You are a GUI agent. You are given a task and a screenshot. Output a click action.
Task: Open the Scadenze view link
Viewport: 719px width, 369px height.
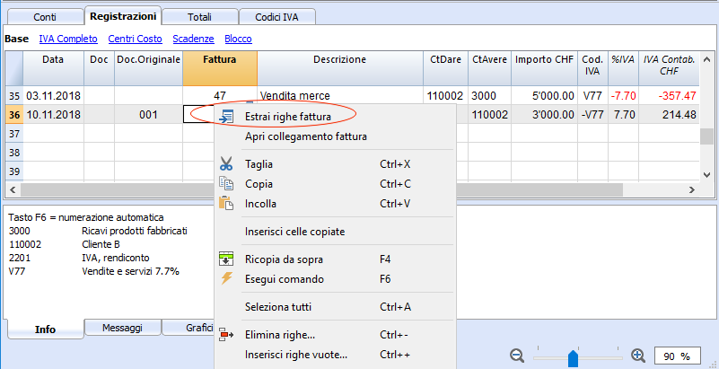194,39
